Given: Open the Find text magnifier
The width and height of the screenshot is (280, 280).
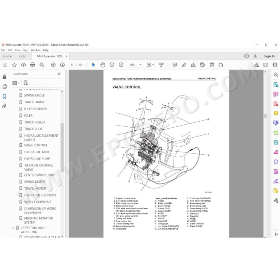Looking at the screenshot, I should point(42,65).
